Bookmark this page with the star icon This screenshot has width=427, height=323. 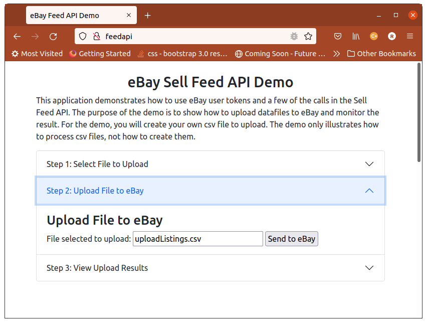coord(308,36)
